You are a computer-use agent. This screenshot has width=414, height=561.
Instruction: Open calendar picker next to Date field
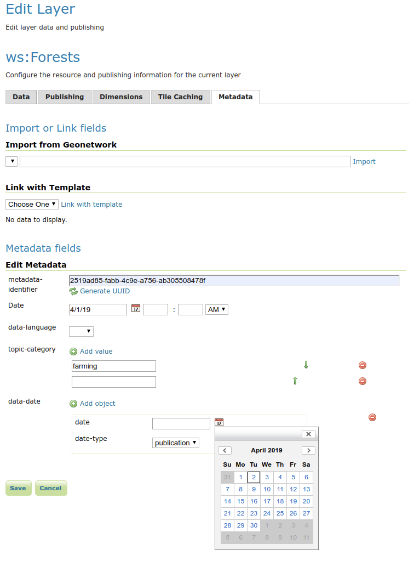(x=136, y=309)
